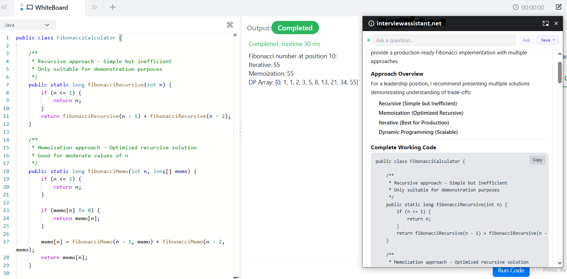Click 'Iterative (Best for Production)' list item

(x=414, y=123)
